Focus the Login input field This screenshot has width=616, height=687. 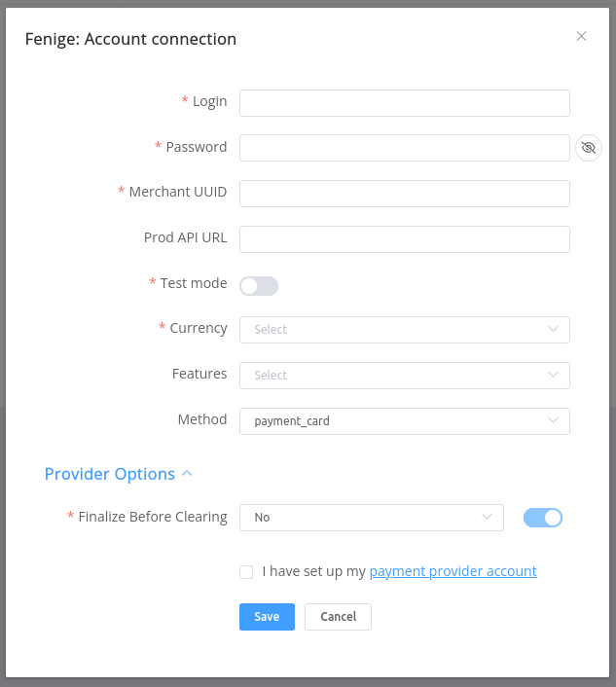[x=404, y=103]
